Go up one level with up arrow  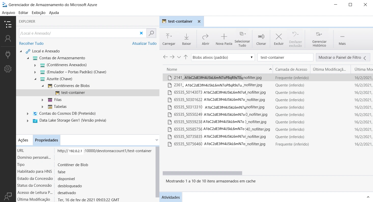[186, 57]
